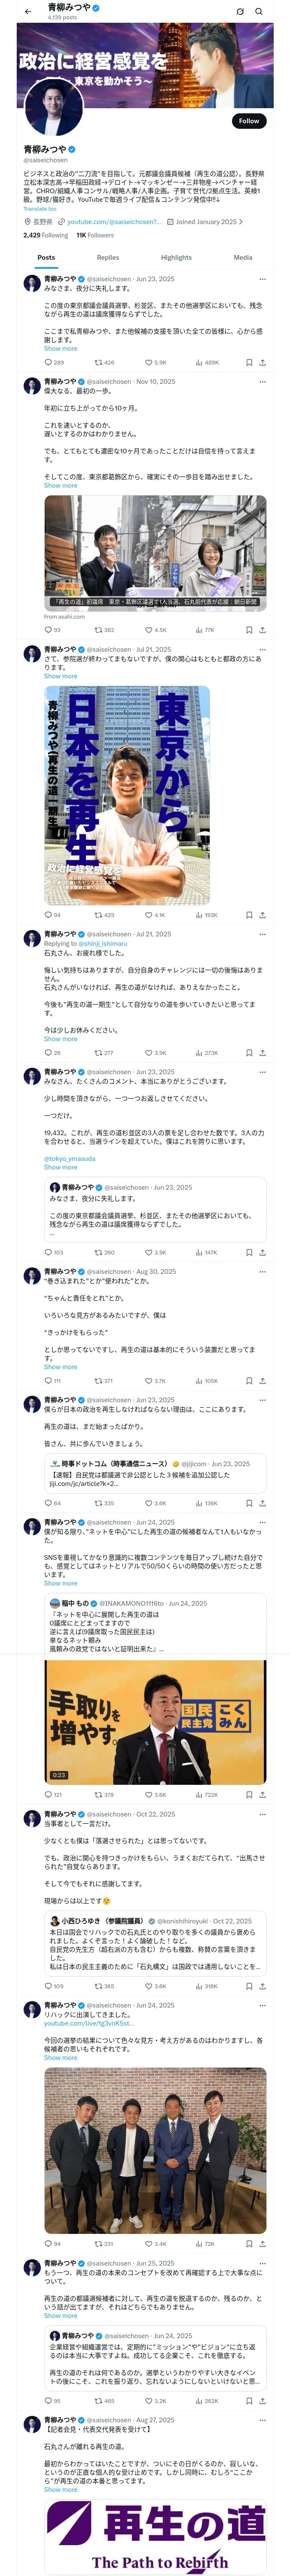Share the Jul 21 blue poster post
Viewport: 290px width, 2576px height.
coord(262,915)
